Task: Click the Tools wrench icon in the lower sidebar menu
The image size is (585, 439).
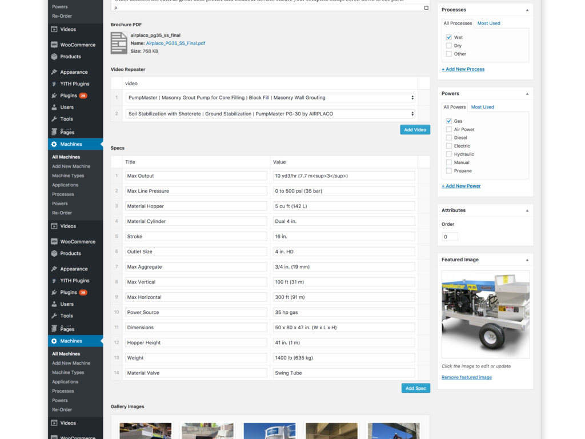Action: pyautogui.click(x=54, y=316)
